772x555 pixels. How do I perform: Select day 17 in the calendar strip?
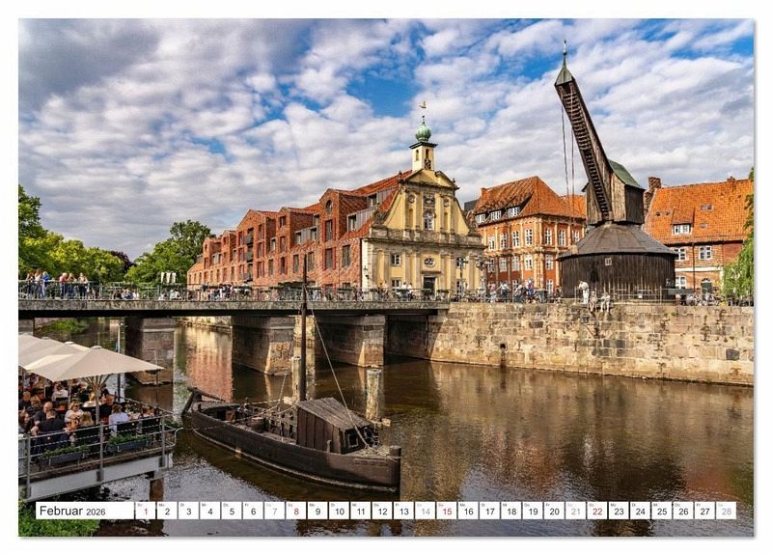coord(490,511)
